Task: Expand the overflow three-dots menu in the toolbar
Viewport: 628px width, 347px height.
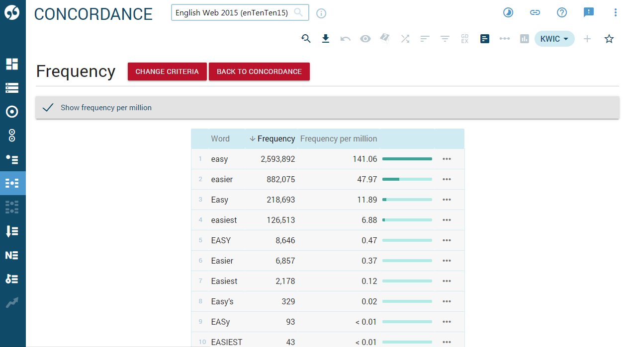Action: (505, 38)
